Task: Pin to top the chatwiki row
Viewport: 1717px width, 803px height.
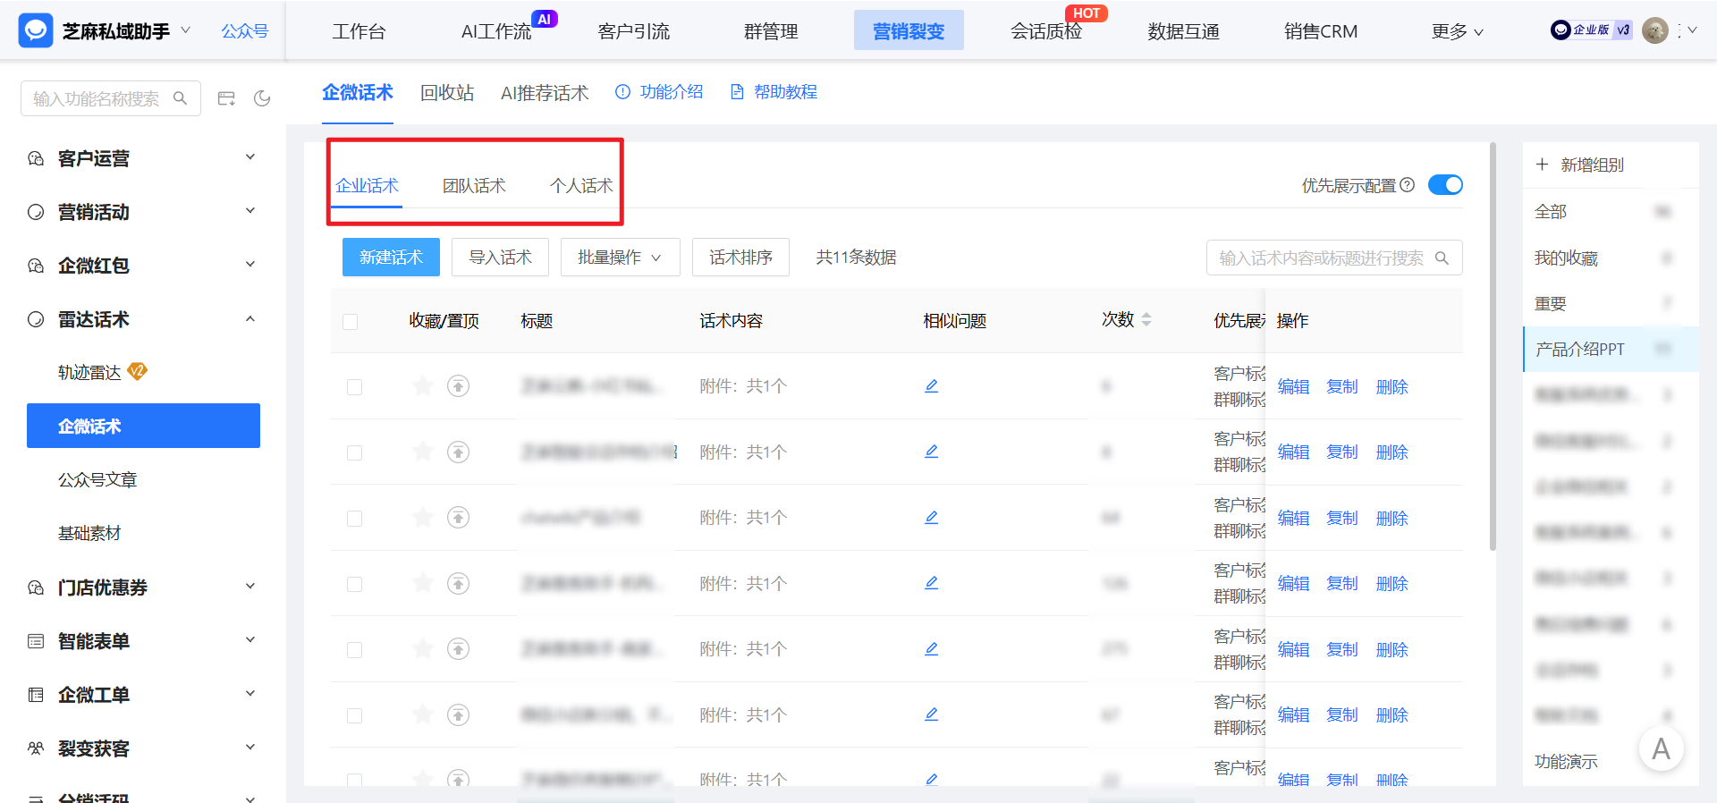Action: click(x=458, y=518)
